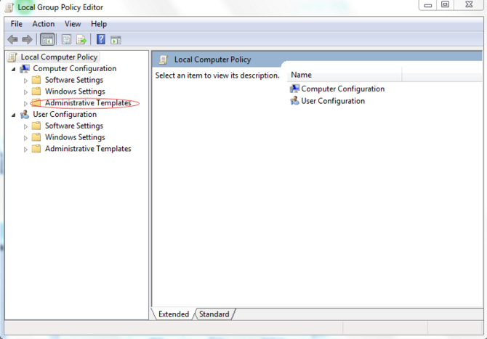This screenshot has height=339, width=487.
Task: Expand Administrative Templates under Computer Configuration
Action: (25, 104)
